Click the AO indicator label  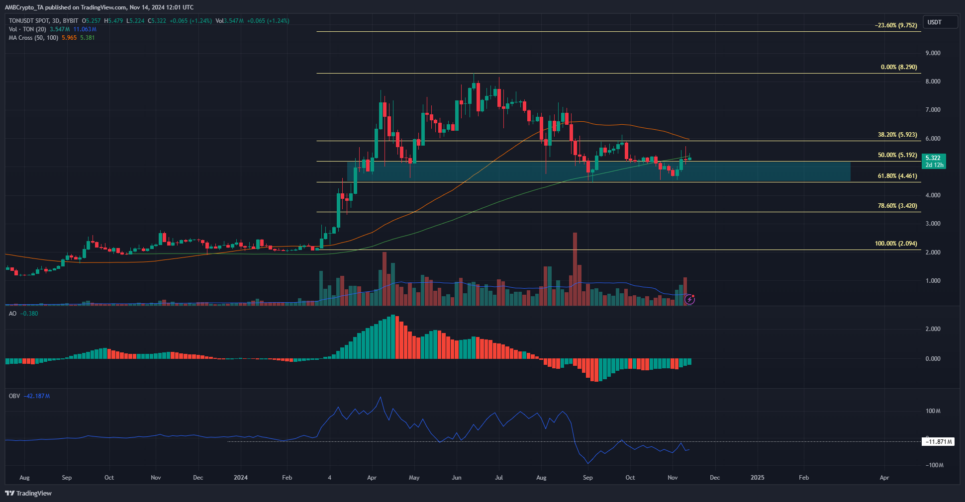pyautogui.click(x=13, y=314)
